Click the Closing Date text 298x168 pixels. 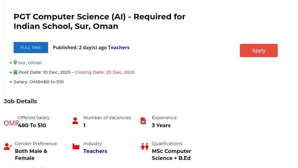pos(105,72)
